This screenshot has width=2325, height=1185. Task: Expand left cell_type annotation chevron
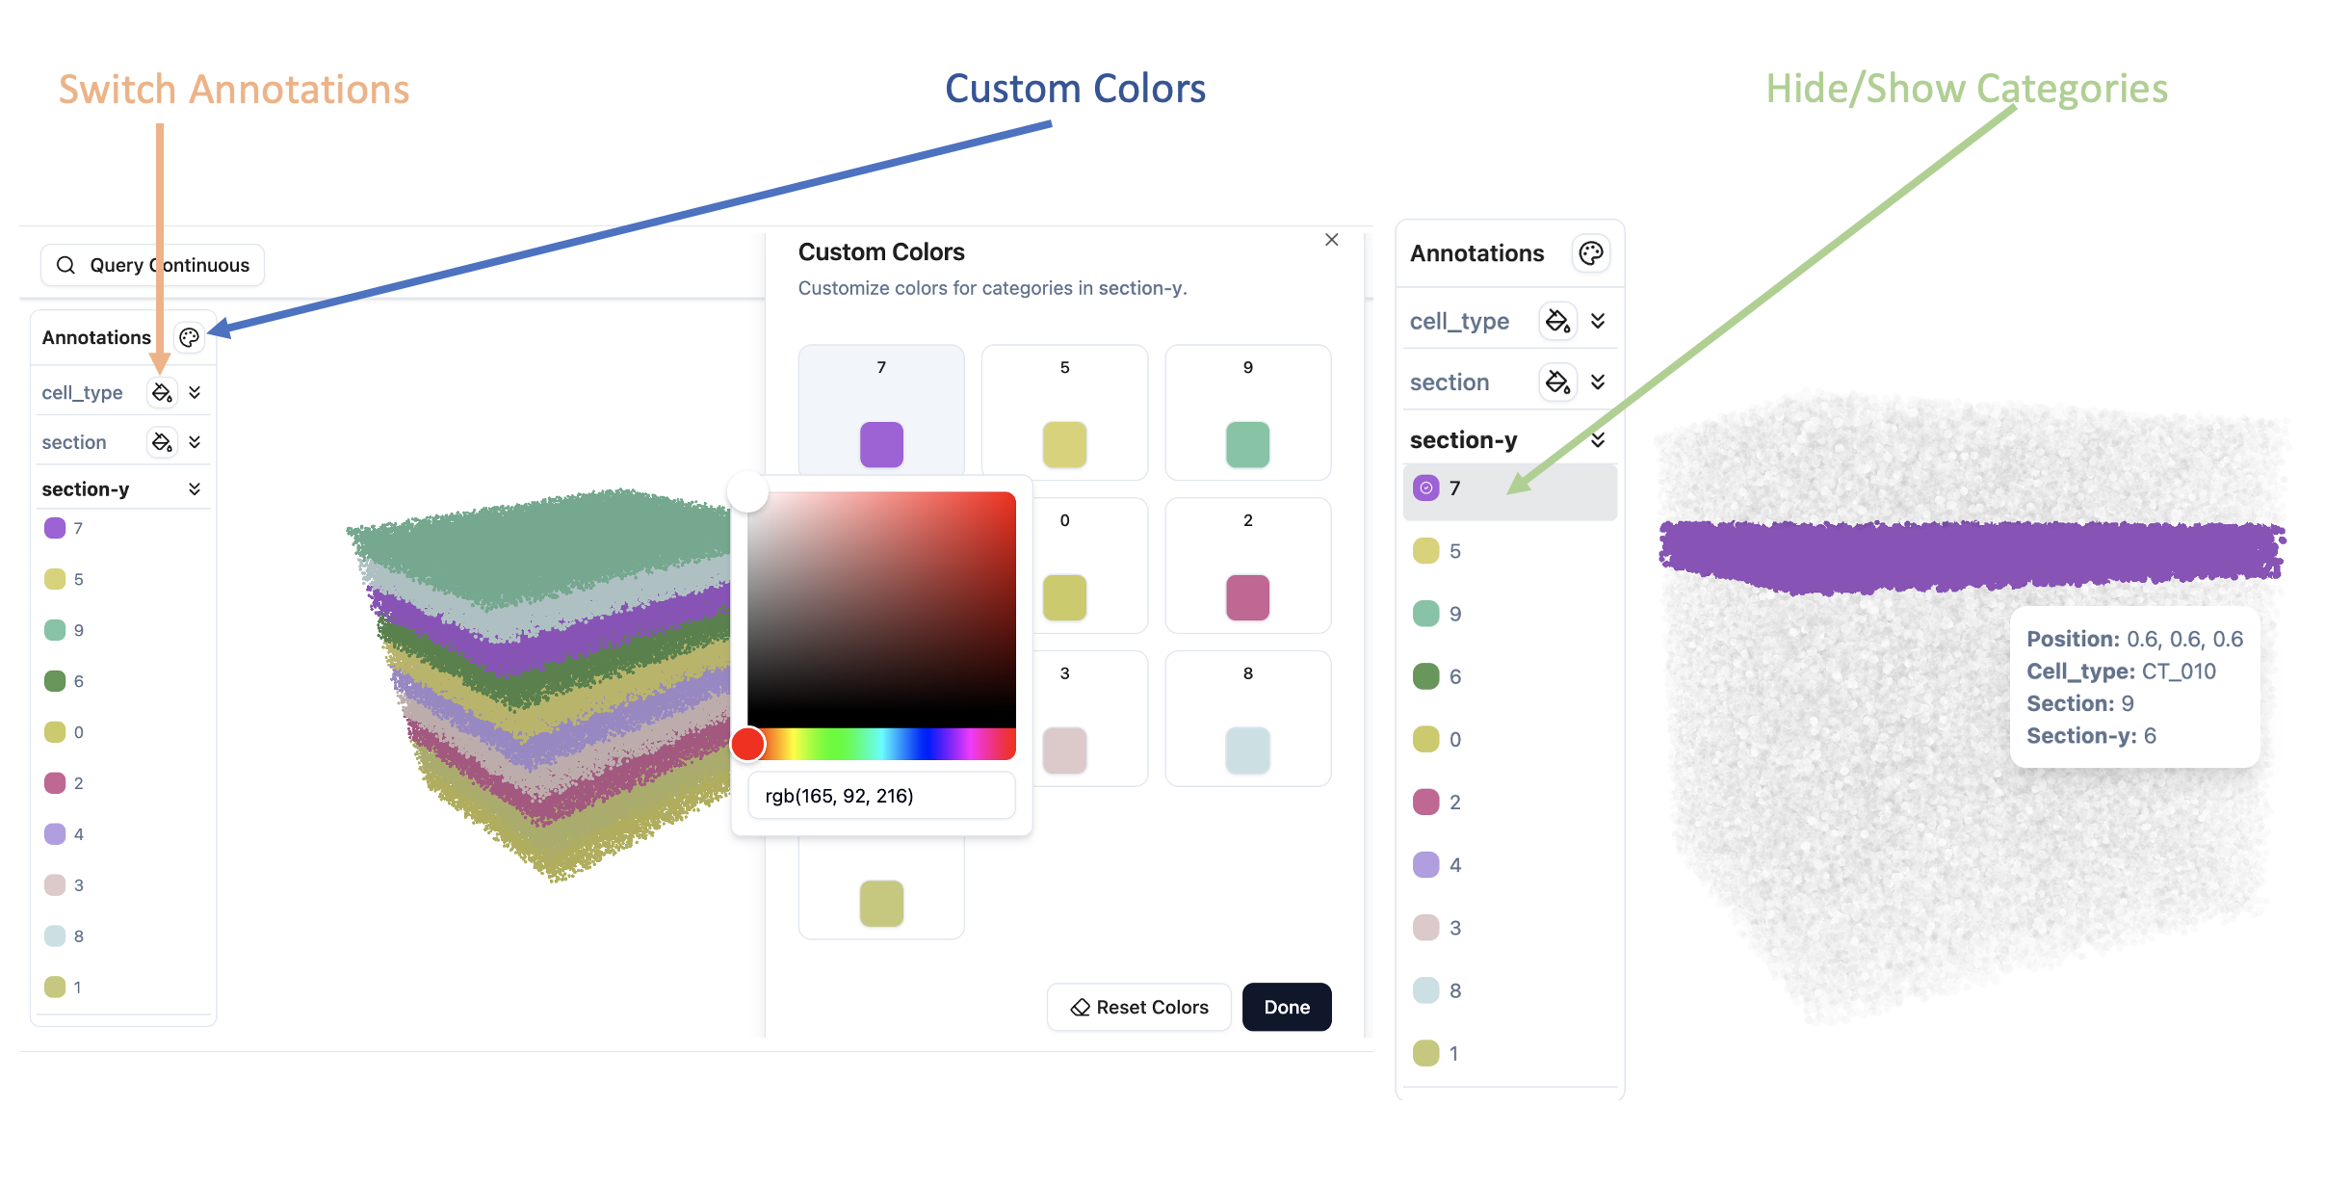[x=195, y=392]
